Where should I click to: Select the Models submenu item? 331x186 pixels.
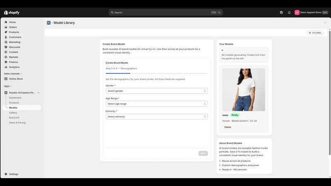[22, 107]
